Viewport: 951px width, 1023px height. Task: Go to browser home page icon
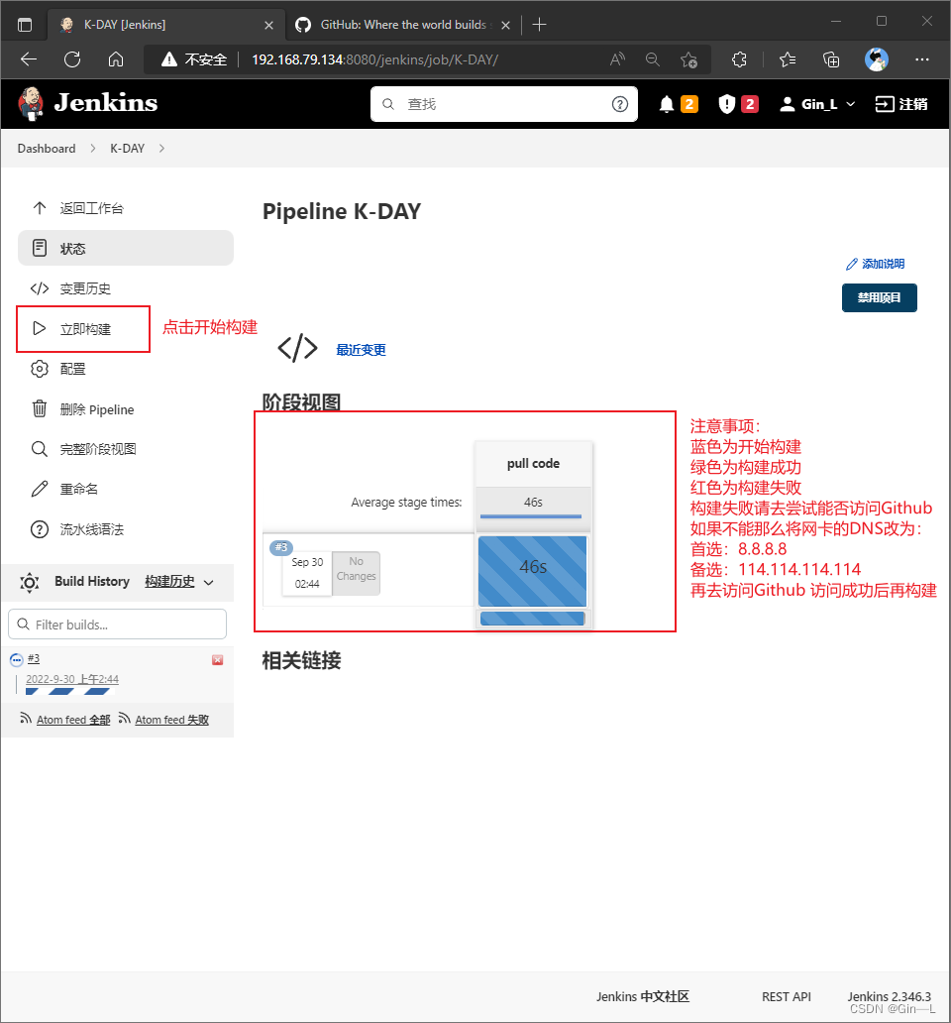[116, 60]
